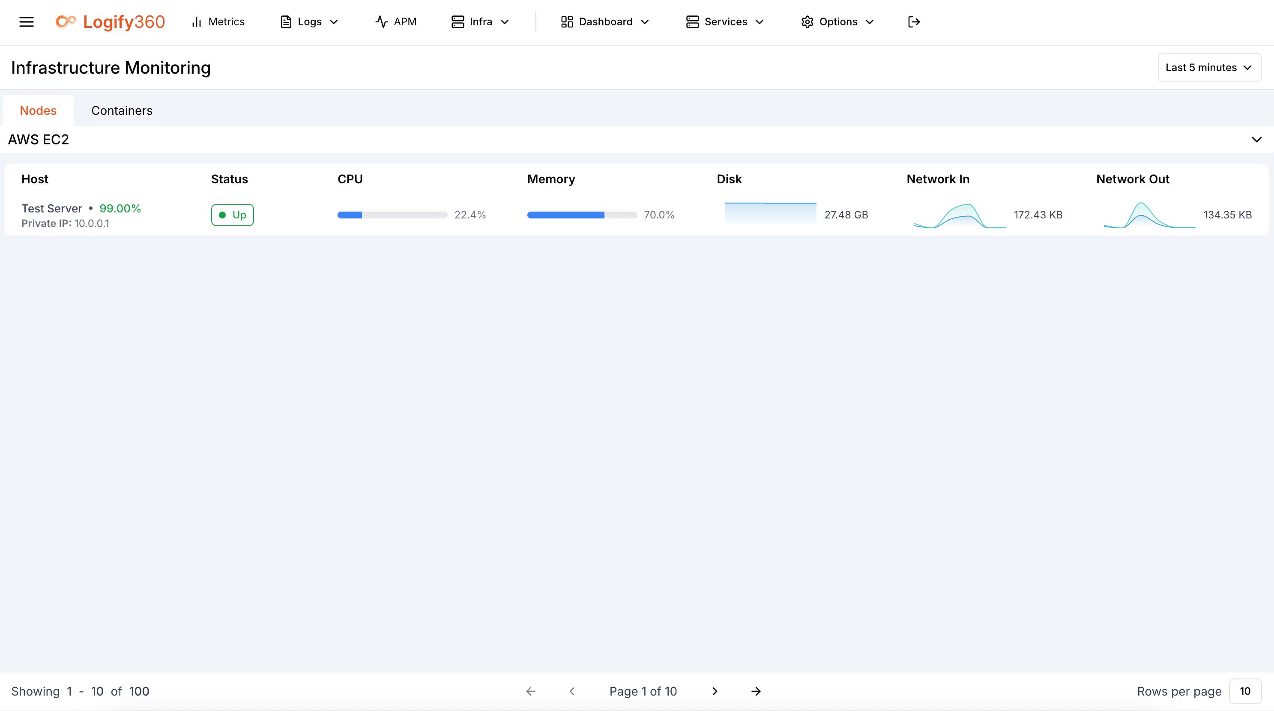Click the Memory usage progress bar

pyautogui.click(x=582, y=215)
